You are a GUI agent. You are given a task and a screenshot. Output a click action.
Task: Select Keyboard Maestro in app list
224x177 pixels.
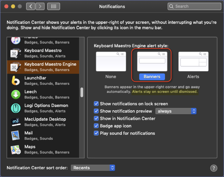click(43, 53)
